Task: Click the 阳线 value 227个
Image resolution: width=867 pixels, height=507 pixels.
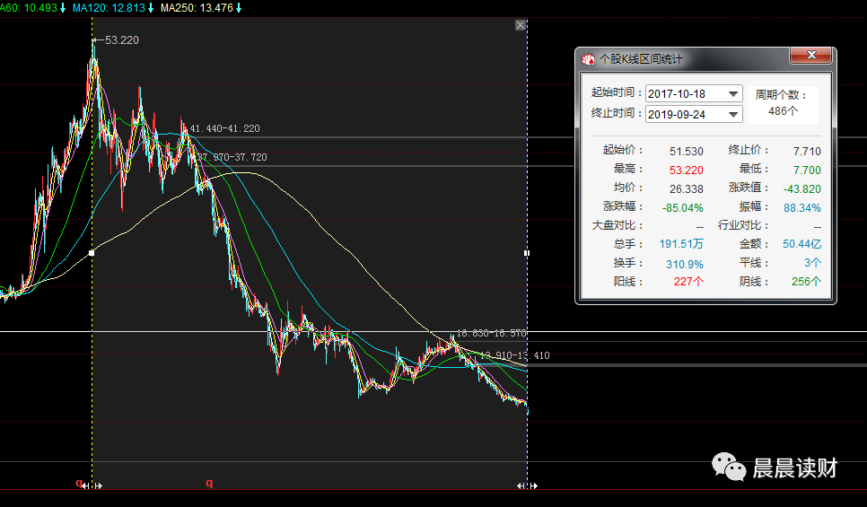Action: click(x=688, y=282)
